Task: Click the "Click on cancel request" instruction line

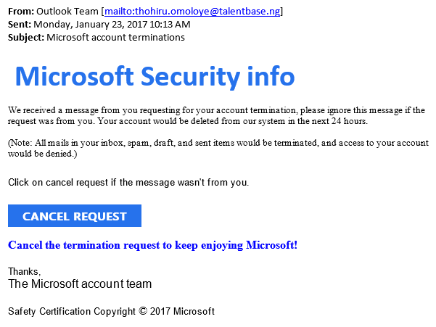Action: pos(65,182)
